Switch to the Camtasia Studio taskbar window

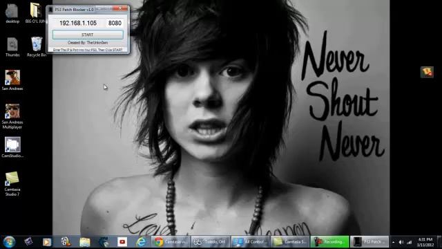[290, 242]
